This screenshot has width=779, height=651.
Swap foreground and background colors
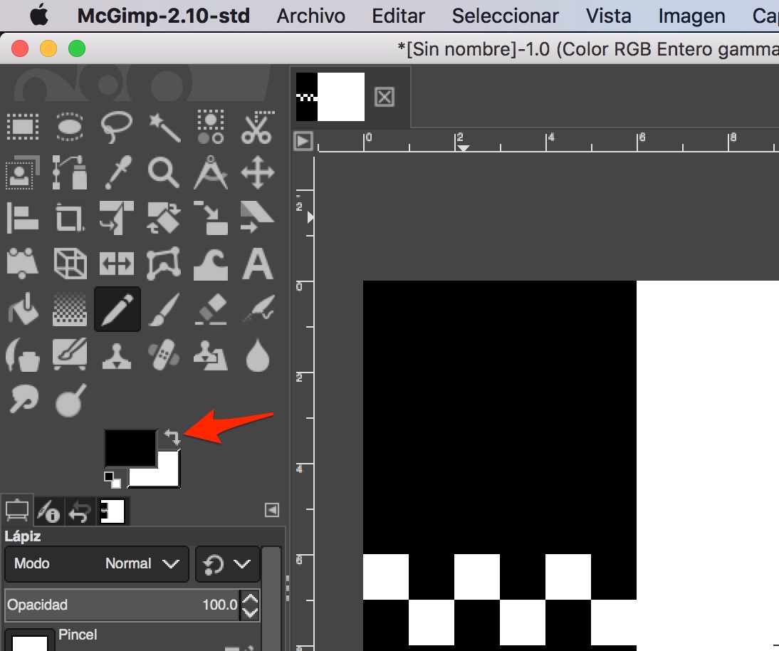(171, 436)
